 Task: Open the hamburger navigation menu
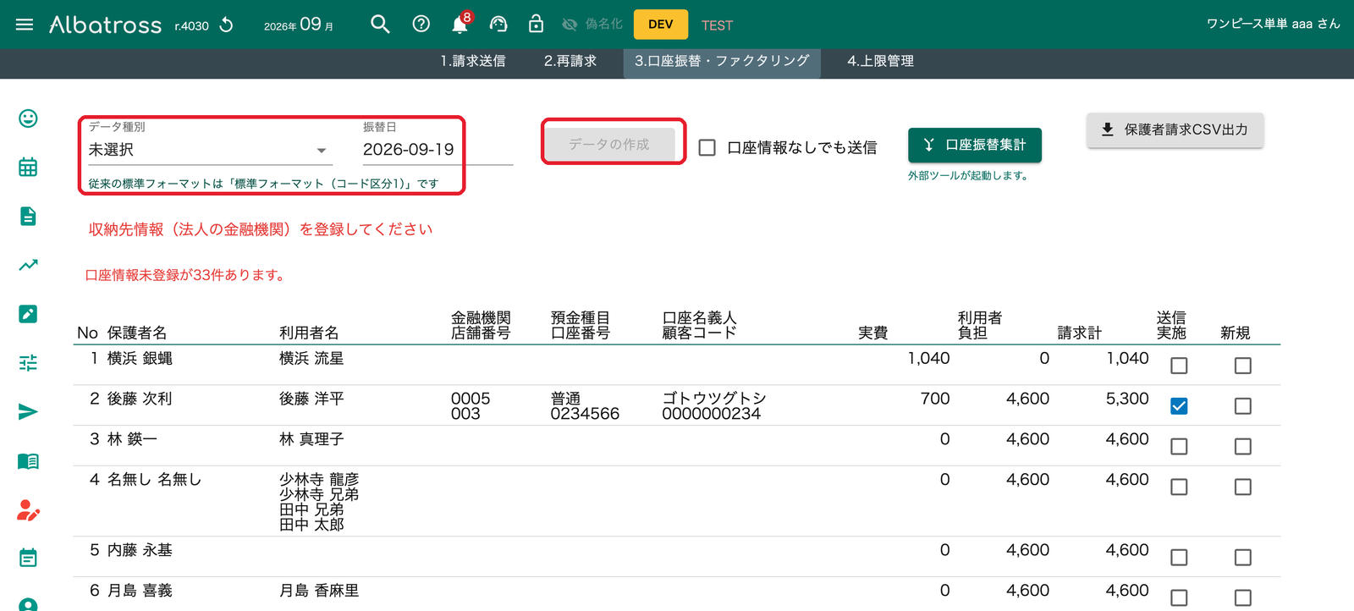point(25,25)
